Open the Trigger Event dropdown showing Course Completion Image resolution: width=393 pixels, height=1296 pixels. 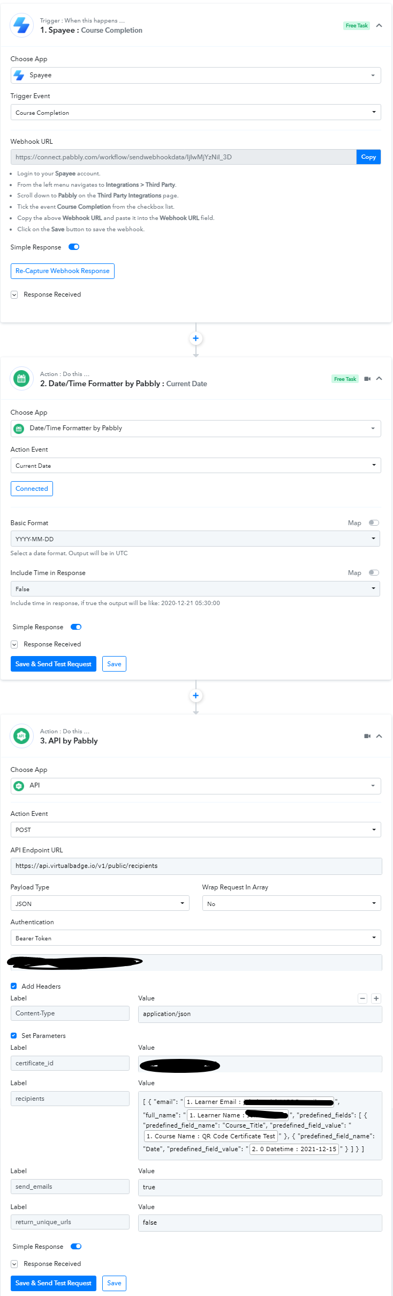[x=195, y=113]
